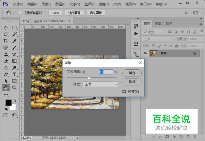Viewport: 205px width, 141px height.
Task: Click the 填充屏幕 Fill Screen button
Action: point(96,13)
